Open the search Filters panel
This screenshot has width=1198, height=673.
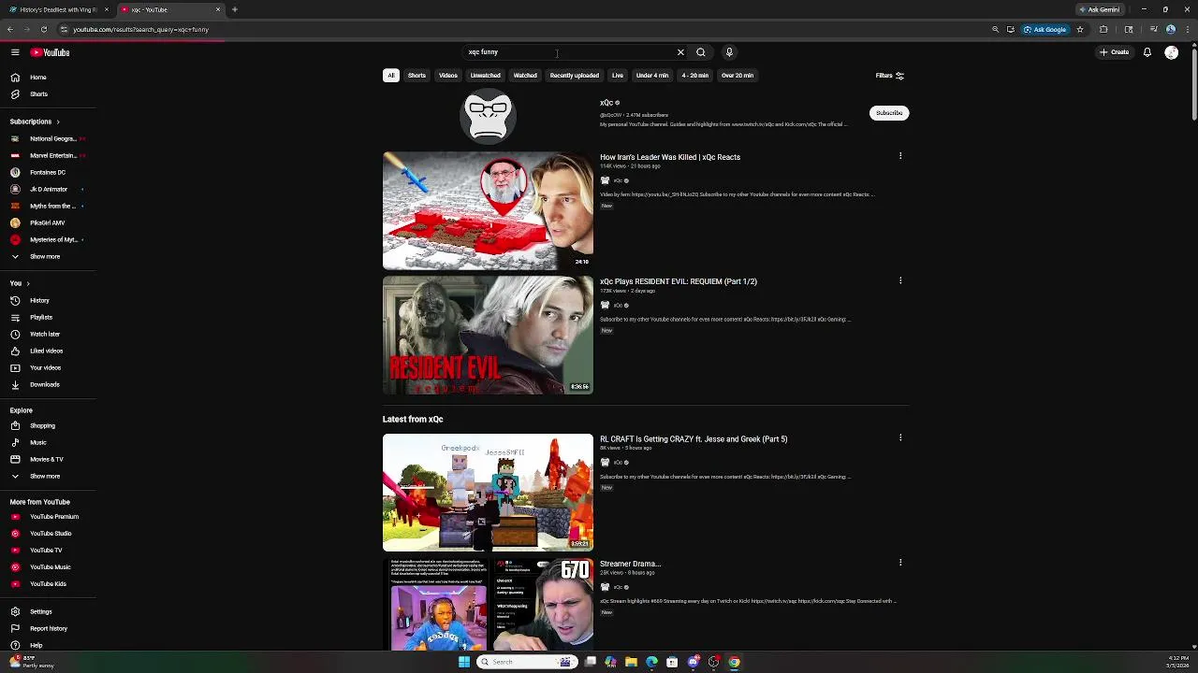pos(890,76)
